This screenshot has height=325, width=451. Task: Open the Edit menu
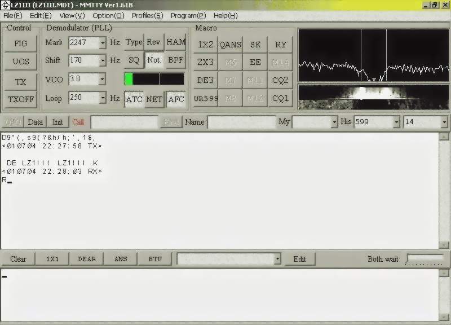click(41, 16)
